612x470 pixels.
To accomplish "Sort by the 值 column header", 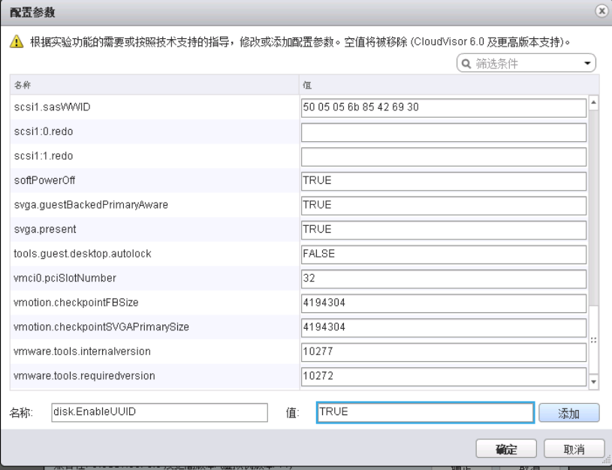I will click(449, 85).
